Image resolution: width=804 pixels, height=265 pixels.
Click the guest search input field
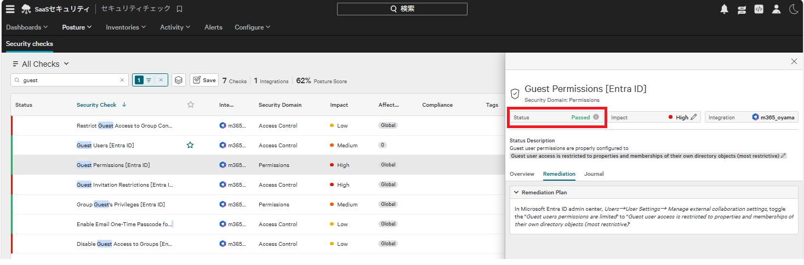coord(70,80)
